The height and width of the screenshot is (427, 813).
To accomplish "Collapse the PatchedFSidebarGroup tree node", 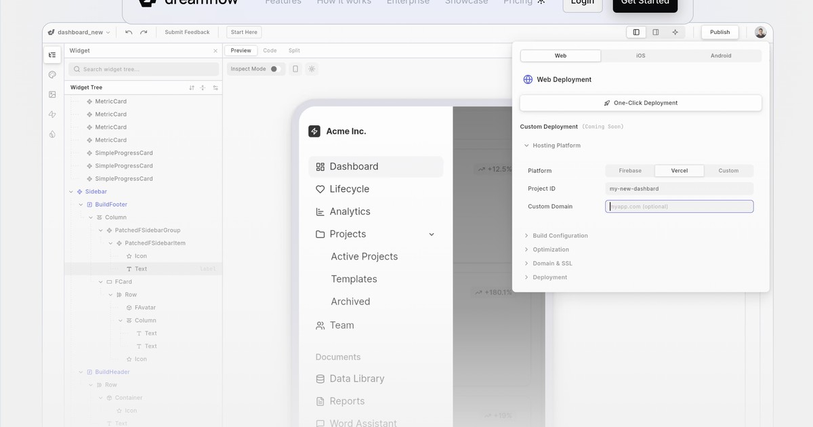I will point(101,230).
